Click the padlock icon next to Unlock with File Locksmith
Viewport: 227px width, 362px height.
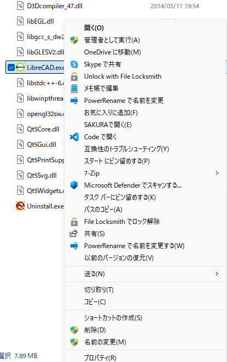point(74,76)
